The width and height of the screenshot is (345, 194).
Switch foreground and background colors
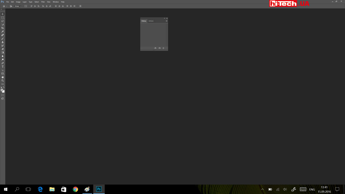[x=4, y=87]
